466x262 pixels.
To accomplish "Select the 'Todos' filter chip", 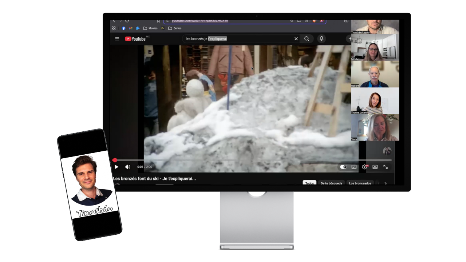I will (309, 183).
